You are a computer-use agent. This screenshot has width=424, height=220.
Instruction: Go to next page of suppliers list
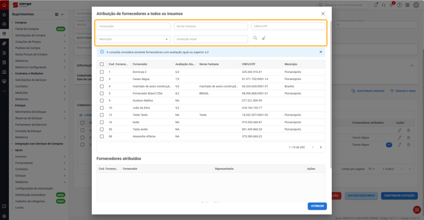321,147
